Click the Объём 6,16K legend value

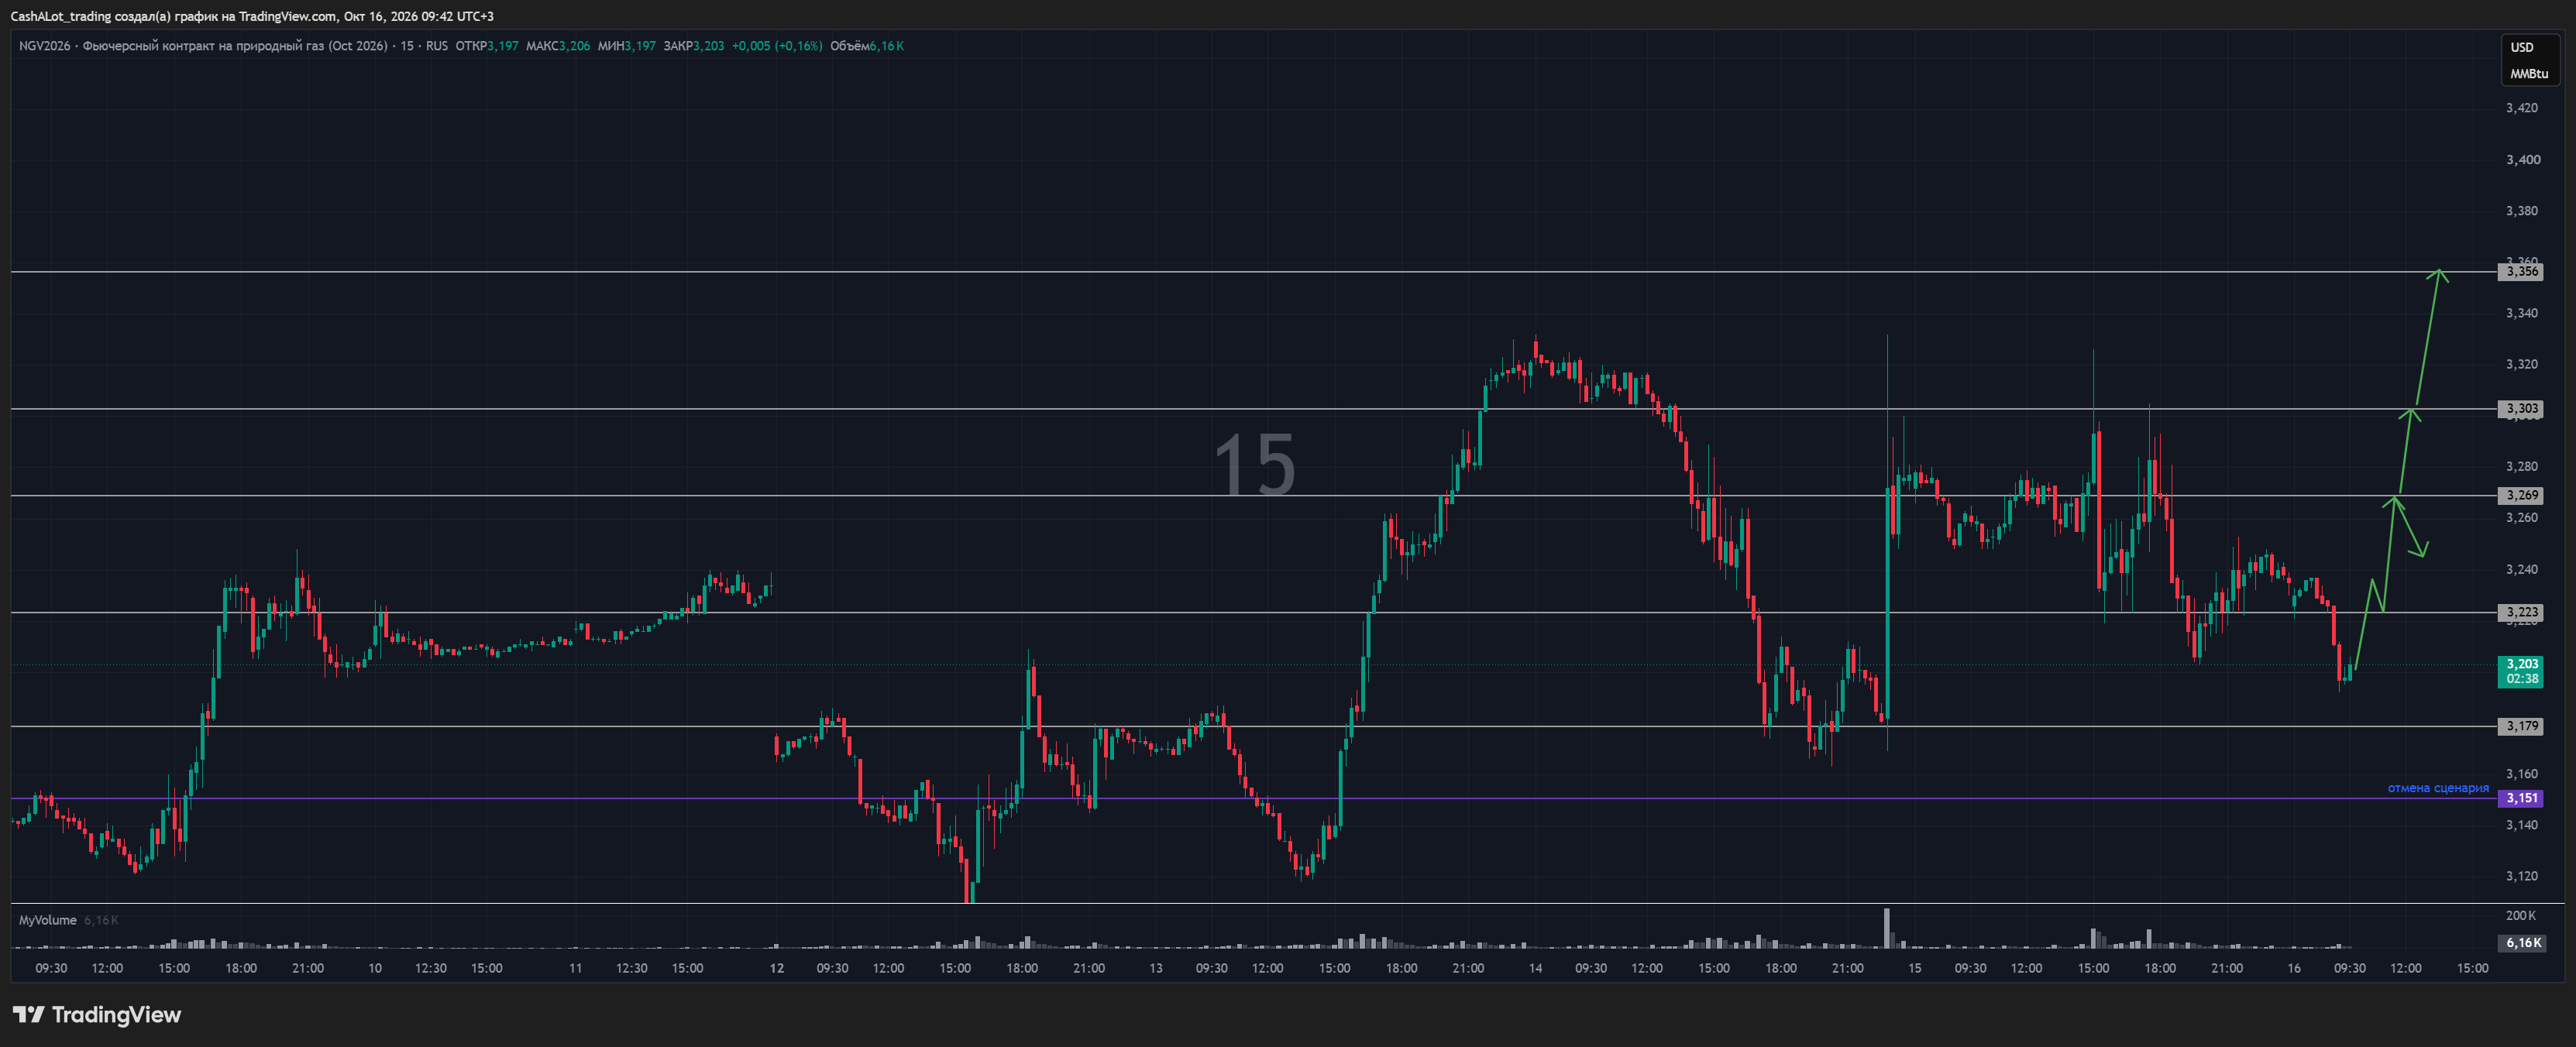pyautogui.click(x=867, y=46)
